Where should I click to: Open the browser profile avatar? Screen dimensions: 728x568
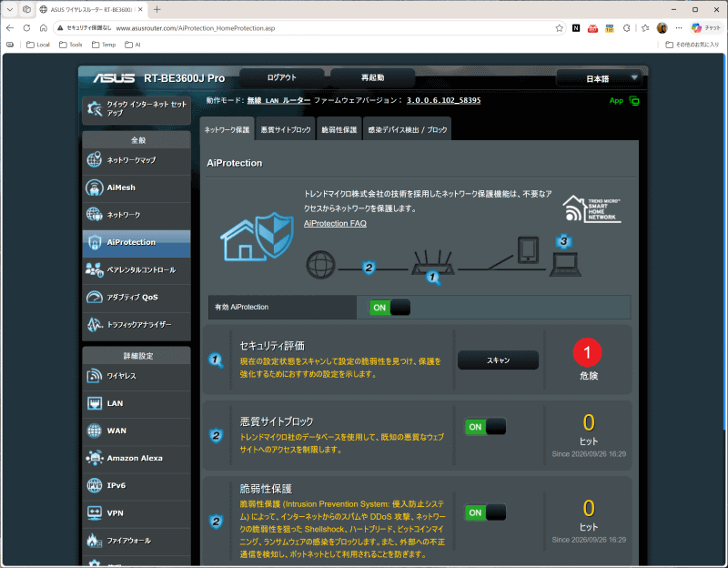(x=662, y=28)
